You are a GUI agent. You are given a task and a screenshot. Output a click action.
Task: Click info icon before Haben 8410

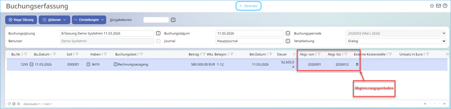tap(88, 64)
